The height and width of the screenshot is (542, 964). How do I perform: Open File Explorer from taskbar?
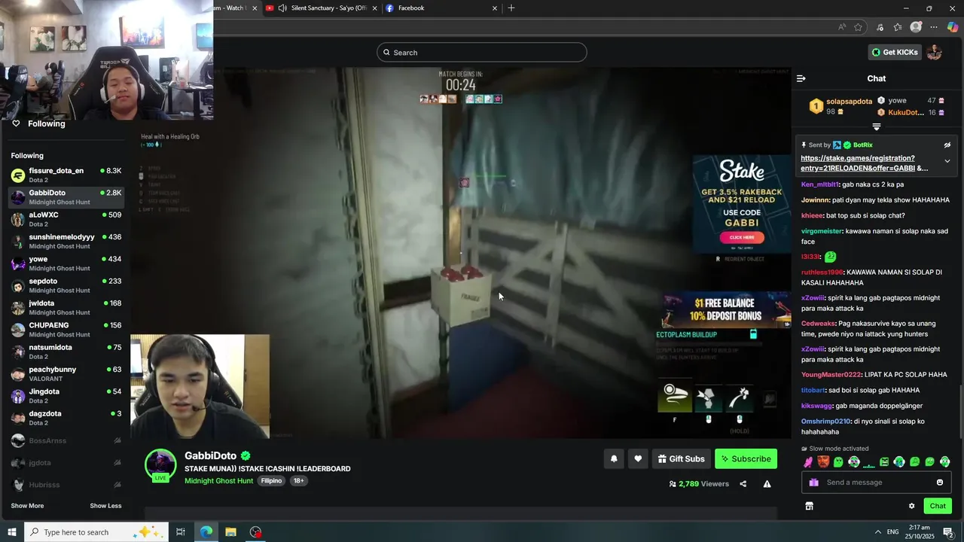(x=231, y=532)
